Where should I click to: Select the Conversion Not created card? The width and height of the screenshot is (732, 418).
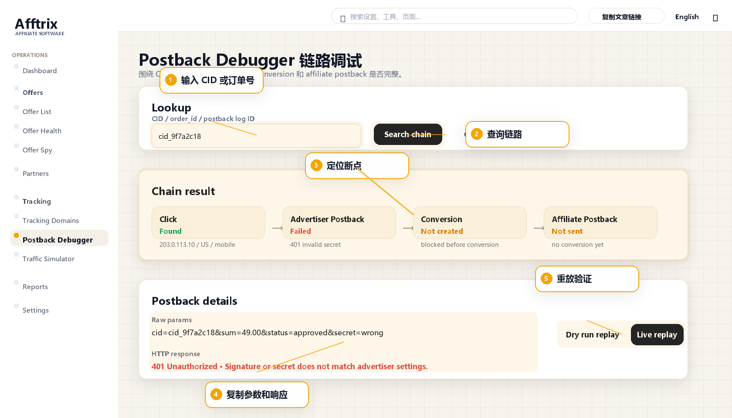(470, 223)
